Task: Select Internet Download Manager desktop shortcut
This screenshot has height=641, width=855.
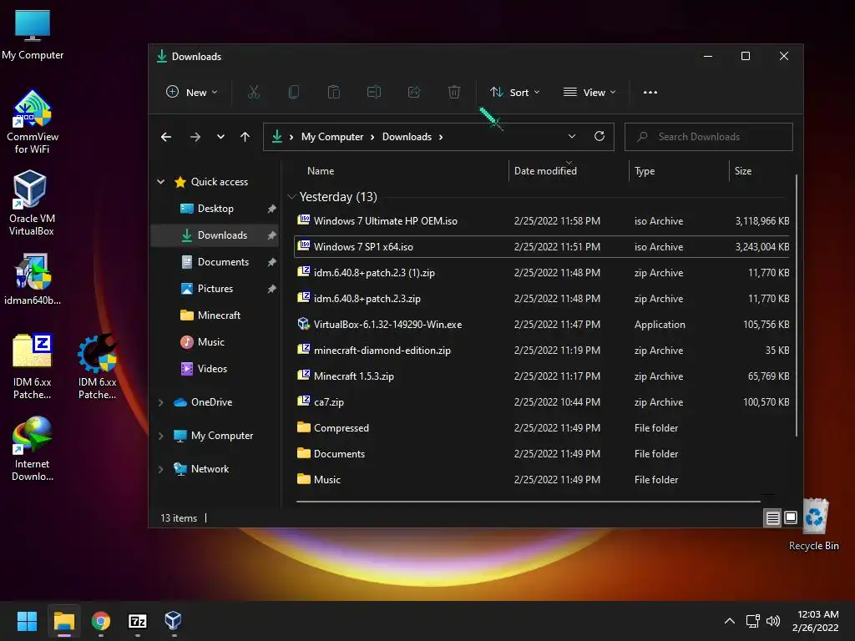Action: pyautogui.click(x=33, y=448)
